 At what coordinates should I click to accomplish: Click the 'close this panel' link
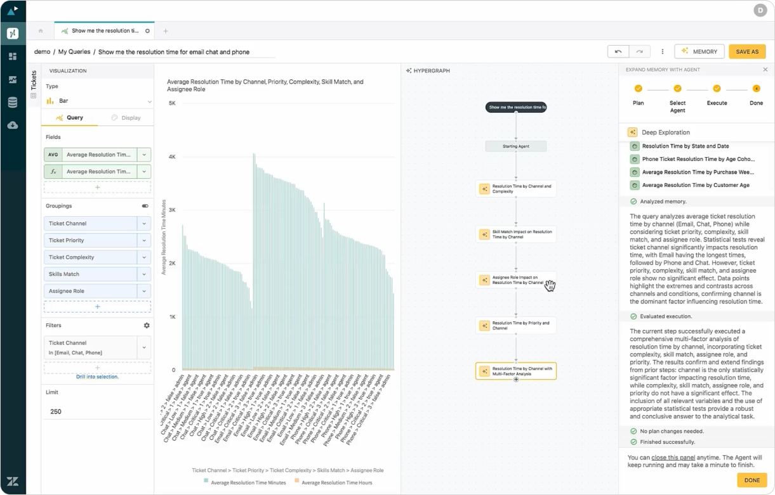point(673,457)
